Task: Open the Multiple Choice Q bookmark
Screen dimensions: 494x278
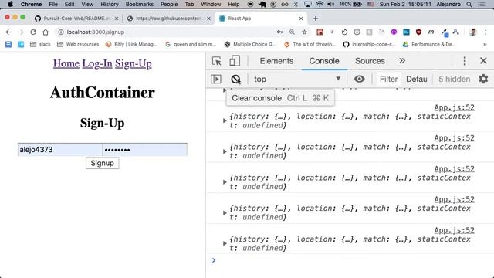Action: pos(250,45)
